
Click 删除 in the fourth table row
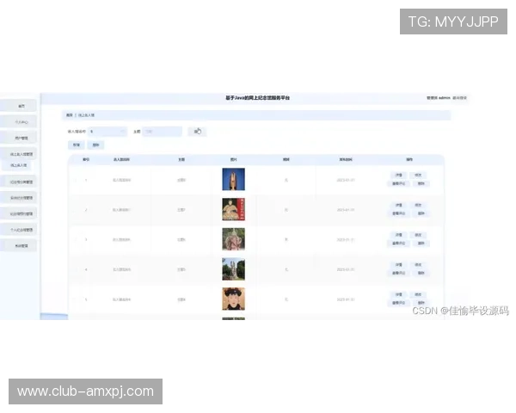point(421,273)
